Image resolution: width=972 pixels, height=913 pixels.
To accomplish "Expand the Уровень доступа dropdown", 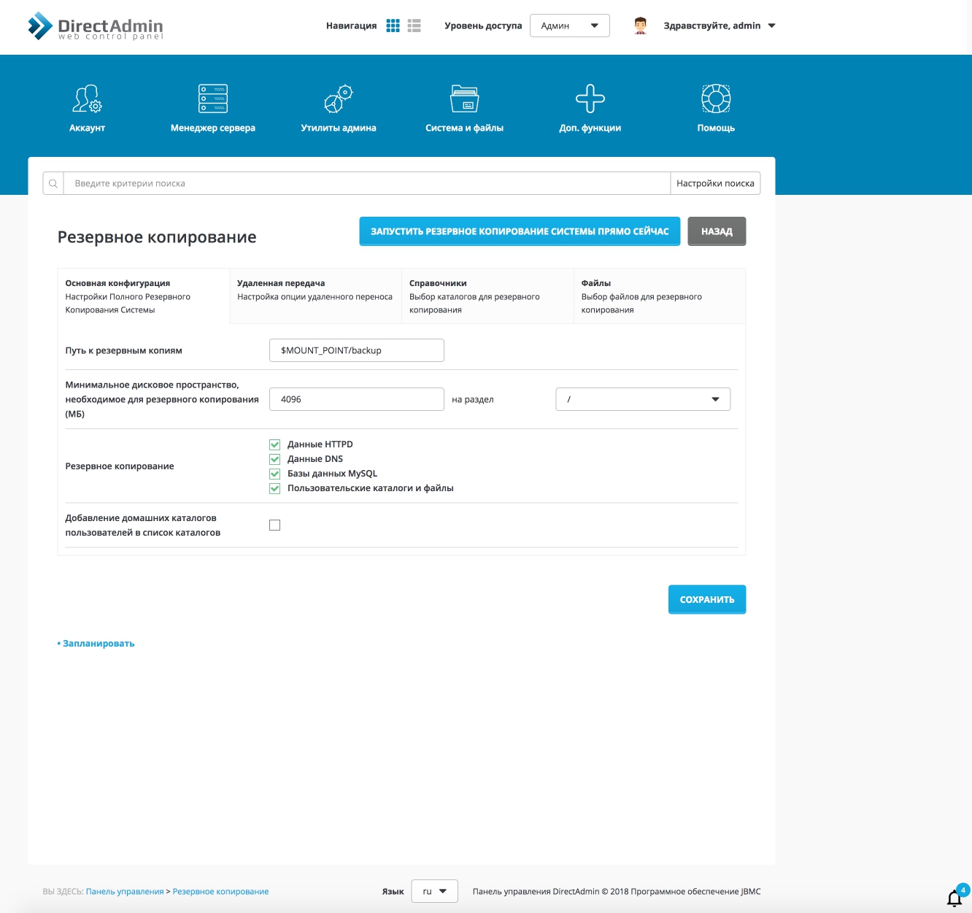I will pyautogui.click(x=569, y=26).
